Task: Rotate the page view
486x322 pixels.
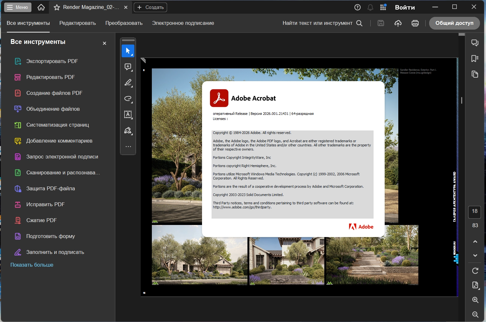Action: [475, 271]
